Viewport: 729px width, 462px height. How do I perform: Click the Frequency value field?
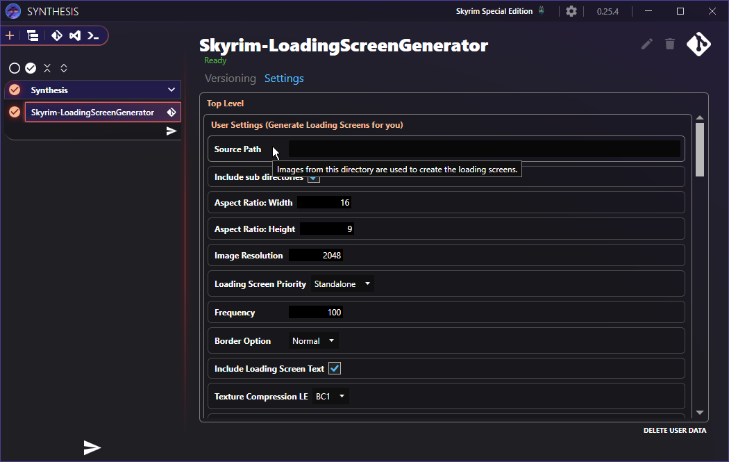pos(316,312)
